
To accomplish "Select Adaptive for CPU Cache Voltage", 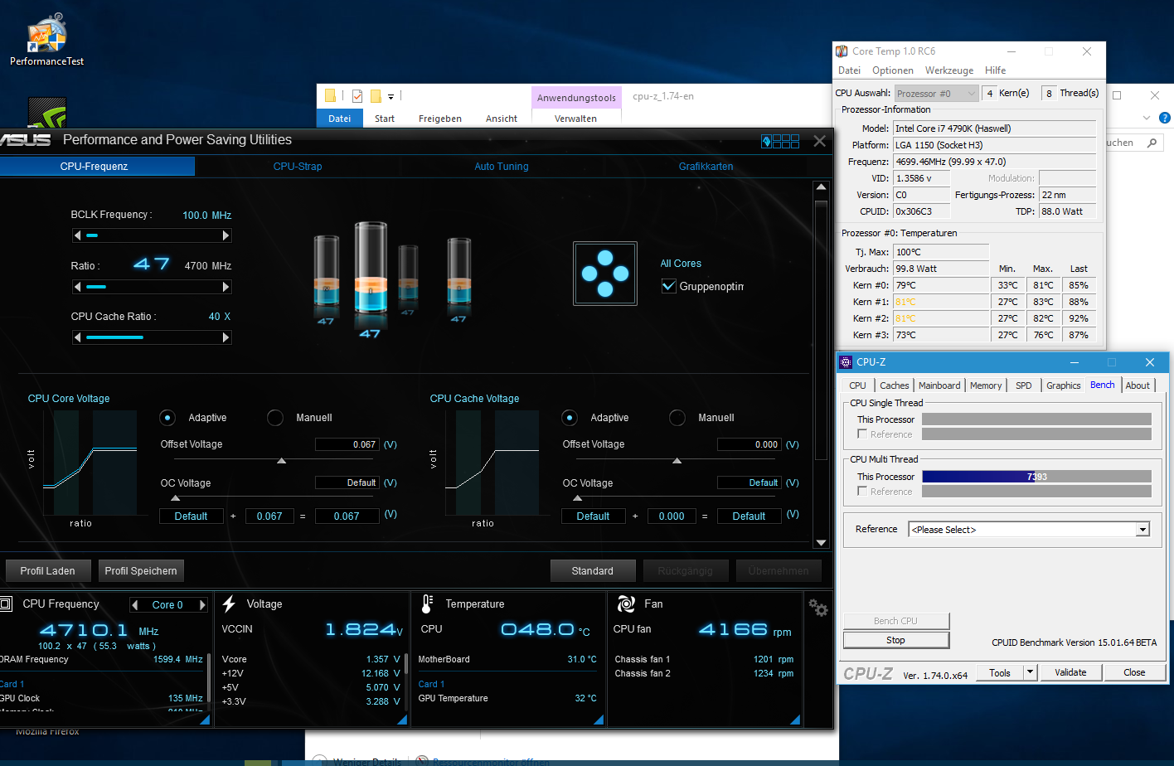I will (x=570, y=418).
